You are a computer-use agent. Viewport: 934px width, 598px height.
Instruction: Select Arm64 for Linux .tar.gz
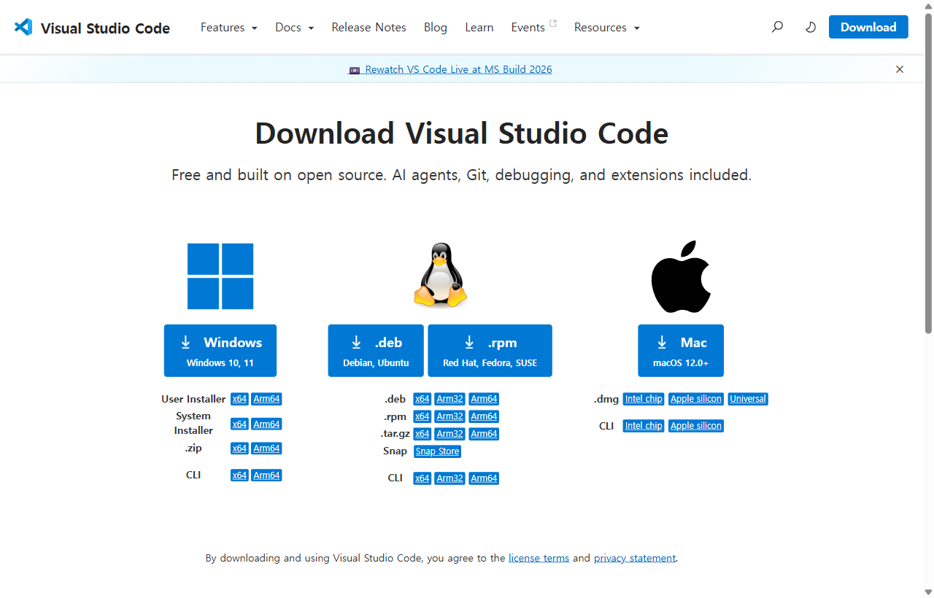(x=484, y=434)
